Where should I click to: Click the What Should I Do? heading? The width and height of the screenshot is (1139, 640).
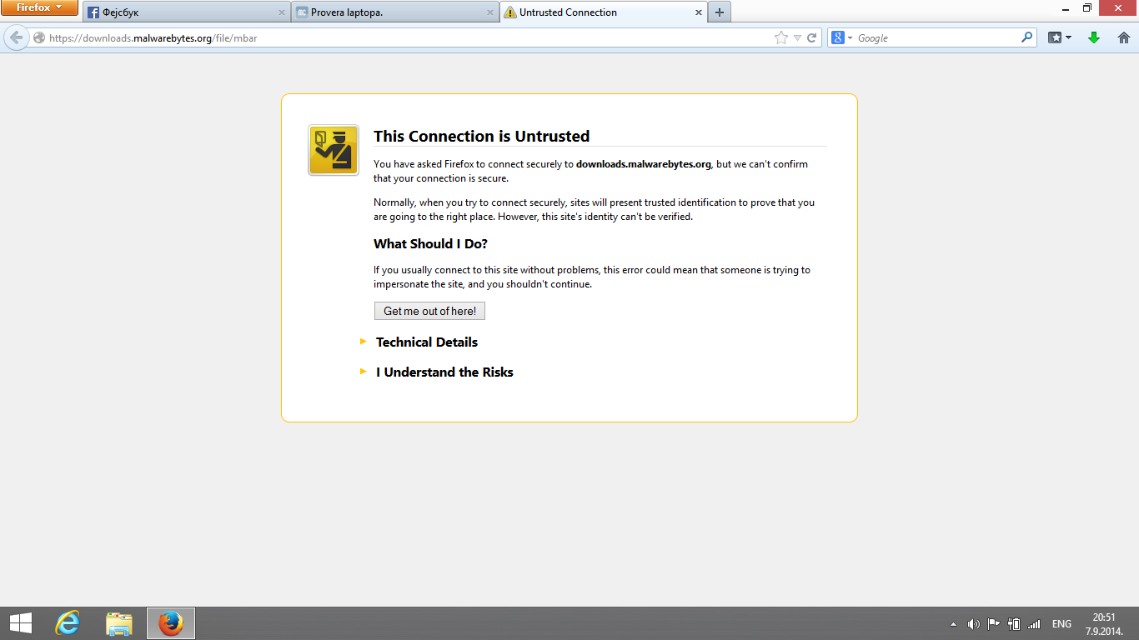pos(430,243)
